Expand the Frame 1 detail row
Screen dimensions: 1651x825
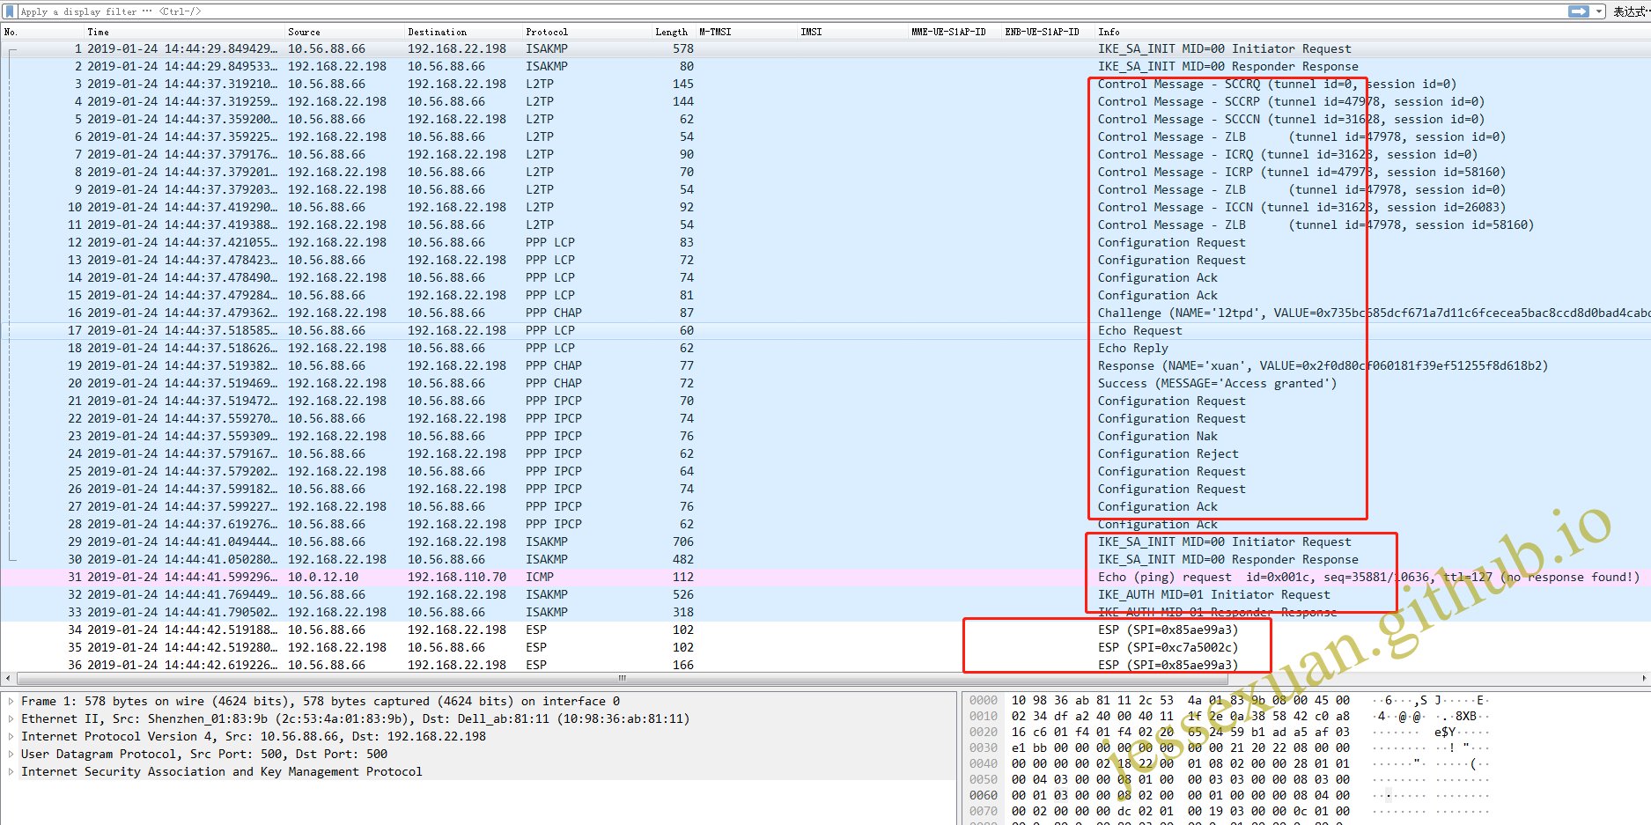[11, 702]
